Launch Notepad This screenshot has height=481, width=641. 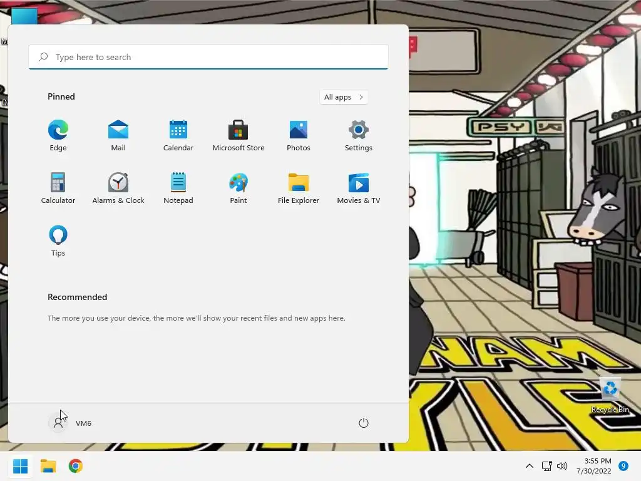point(178,188)
